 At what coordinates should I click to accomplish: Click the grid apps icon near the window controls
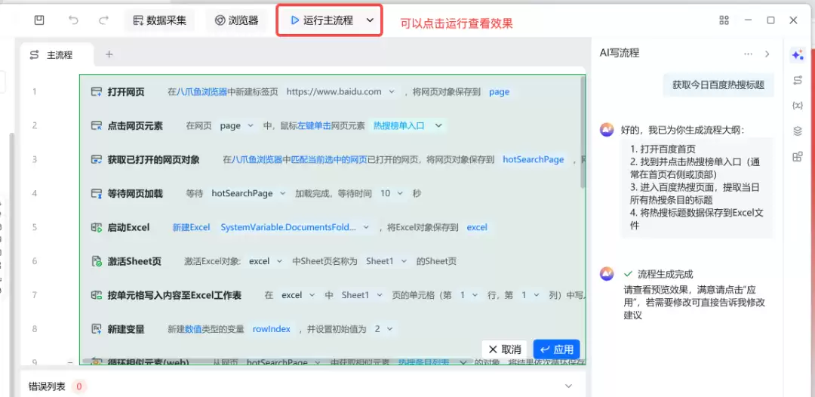tap(724, 20)
